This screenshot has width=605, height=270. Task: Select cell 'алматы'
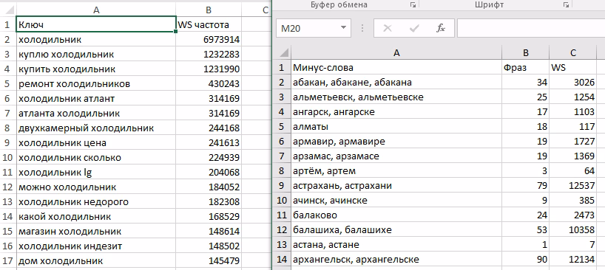coord(396,127)
